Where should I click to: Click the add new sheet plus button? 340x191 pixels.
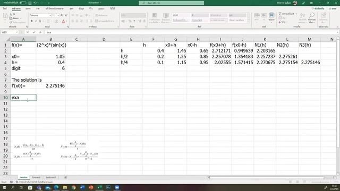pyautogui.click(x=65, y=177)
